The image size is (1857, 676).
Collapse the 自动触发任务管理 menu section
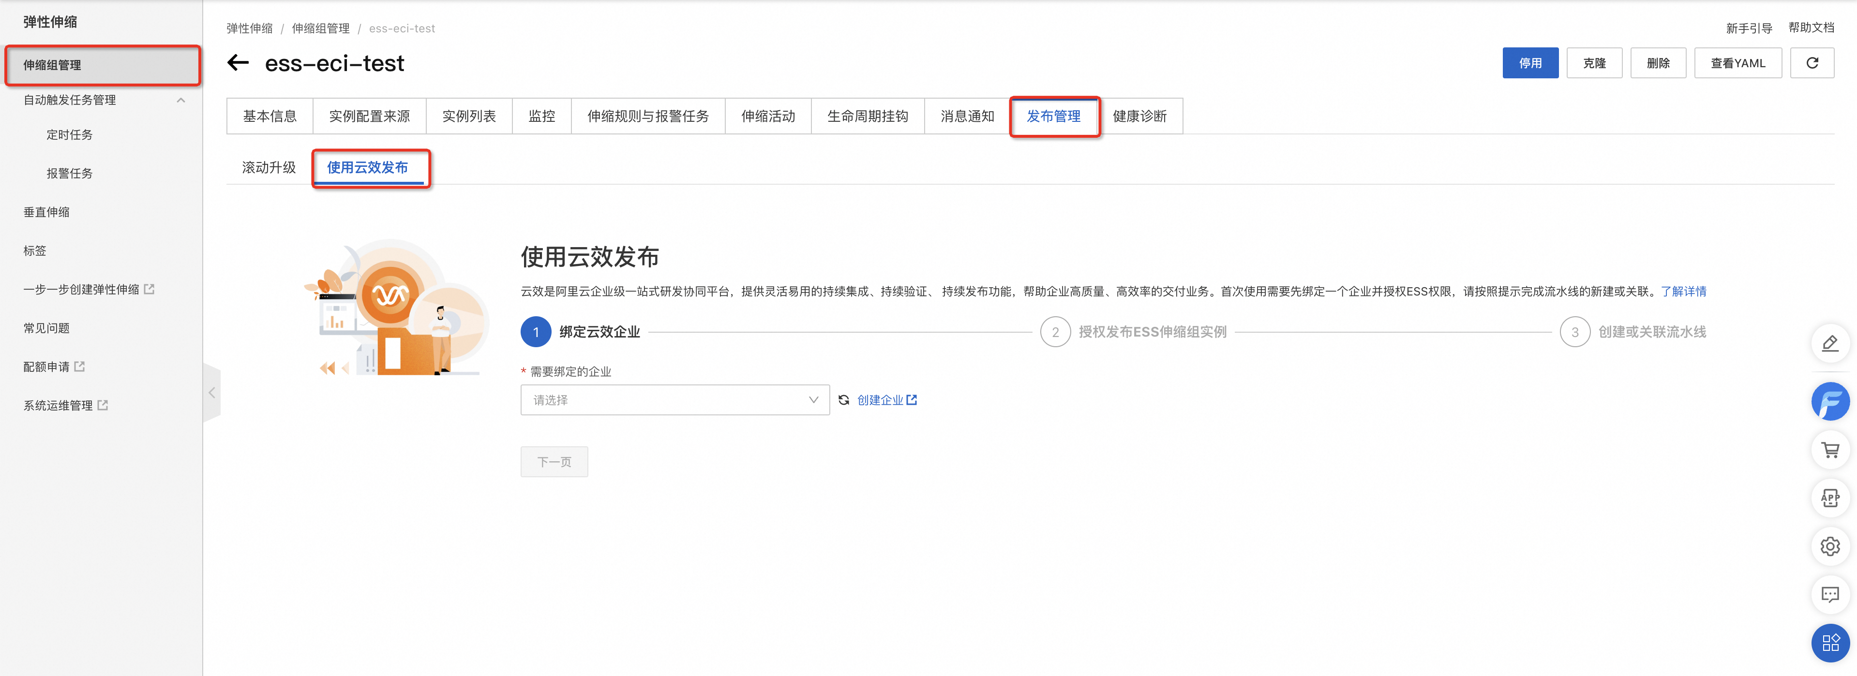pos(181,100)
